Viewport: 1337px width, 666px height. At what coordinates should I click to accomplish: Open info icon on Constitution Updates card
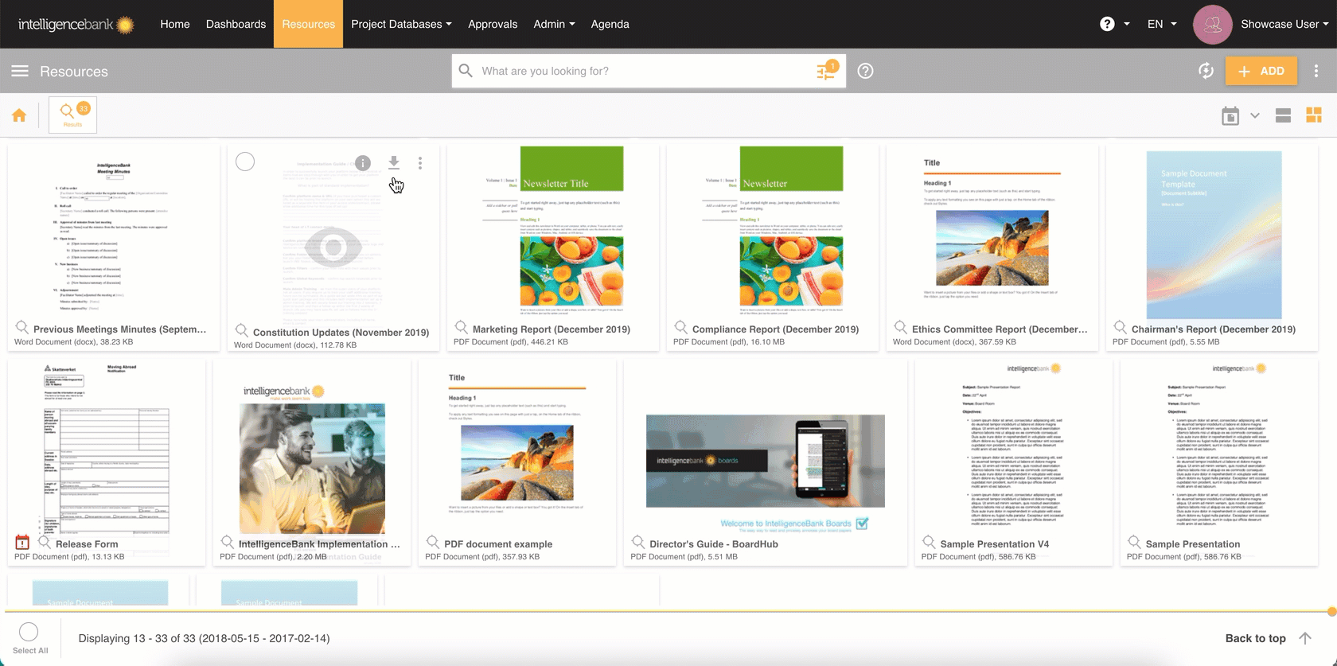(363, 163)
